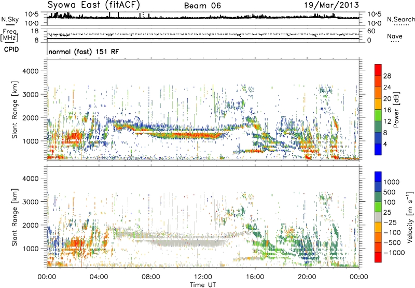Click the "20:00" time tick label
Viewport: 415px width, 288px height.
(x=307, y=277)
